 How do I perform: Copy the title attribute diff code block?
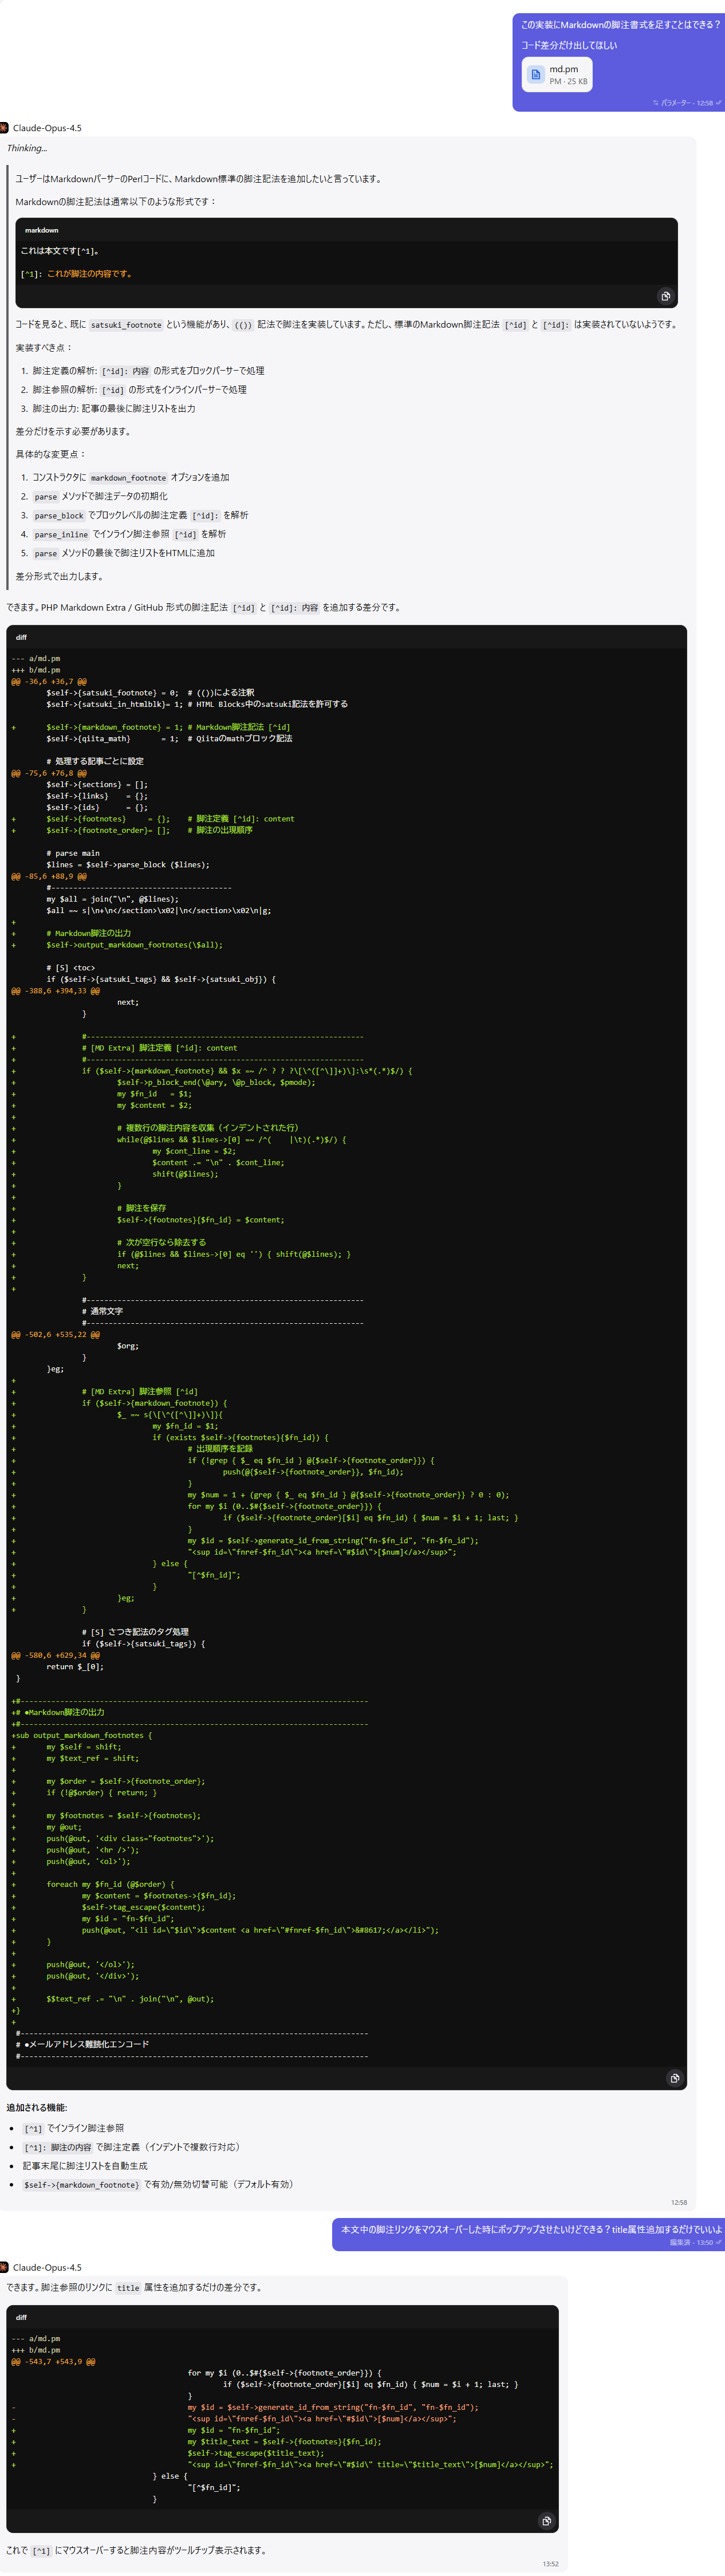click(546, 2521)
